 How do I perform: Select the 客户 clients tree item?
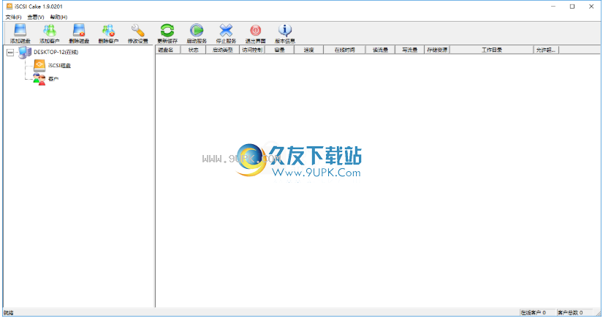pyautogui.click(x=53, y=79)
